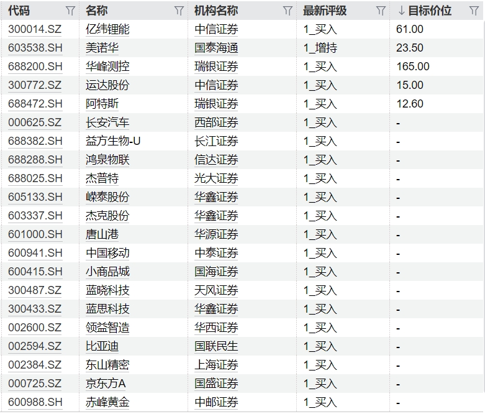Select stock name 比亚迪
Image resolution: width=485 pixels, height=414 pixels.
[x=102, y=346]
